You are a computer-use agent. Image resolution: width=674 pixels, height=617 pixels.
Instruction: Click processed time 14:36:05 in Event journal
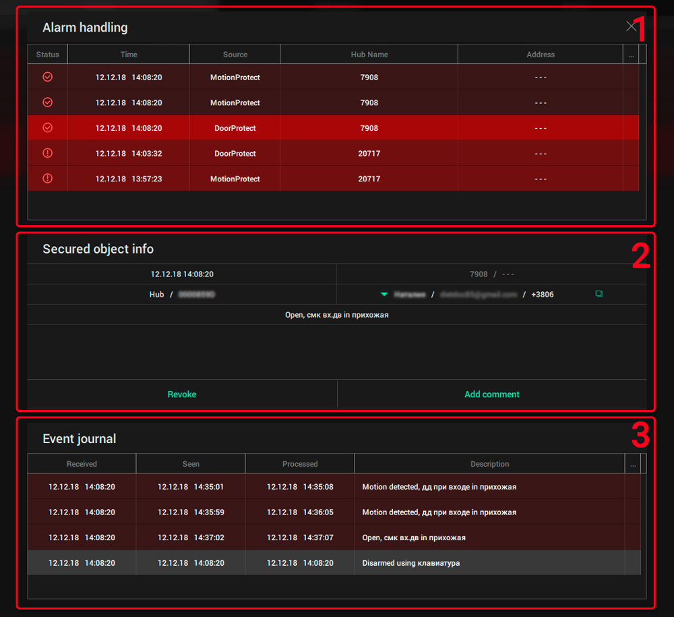pos(300,512)
